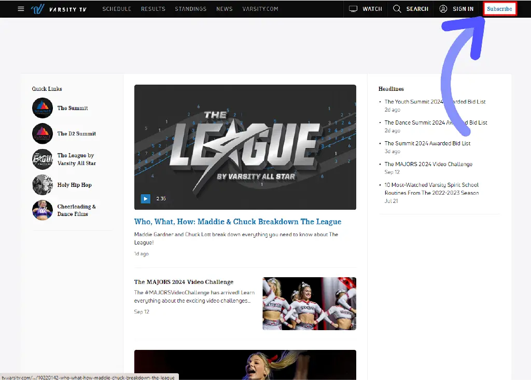Viewport: 531px width, 380px height.
Task: Click the '3d ago' timestamp in Headlines
Action: coord(392,152)
